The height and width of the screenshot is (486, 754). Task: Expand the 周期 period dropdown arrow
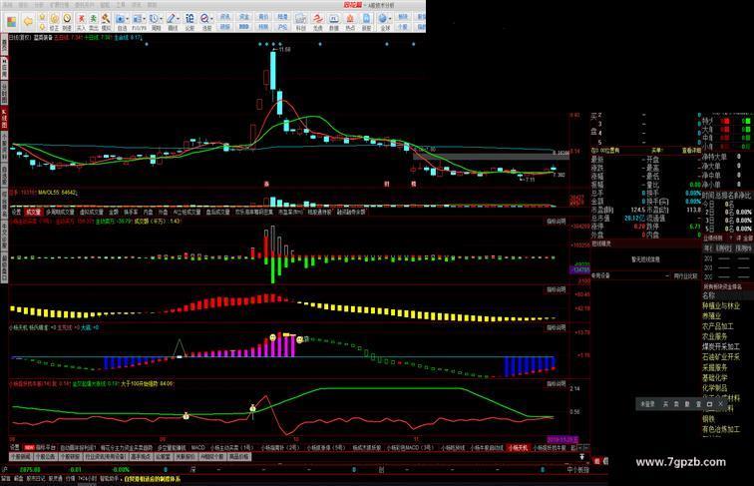tap(162, 19)
